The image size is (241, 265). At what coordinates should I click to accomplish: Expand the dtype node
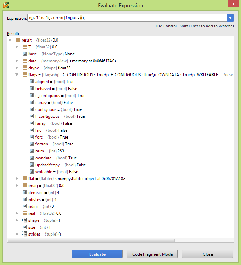pos(17,68)
